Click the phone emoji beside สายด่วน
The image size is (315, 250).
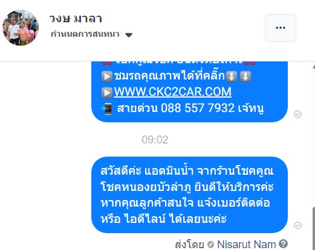pyautogui.click(x=107, y=109)
